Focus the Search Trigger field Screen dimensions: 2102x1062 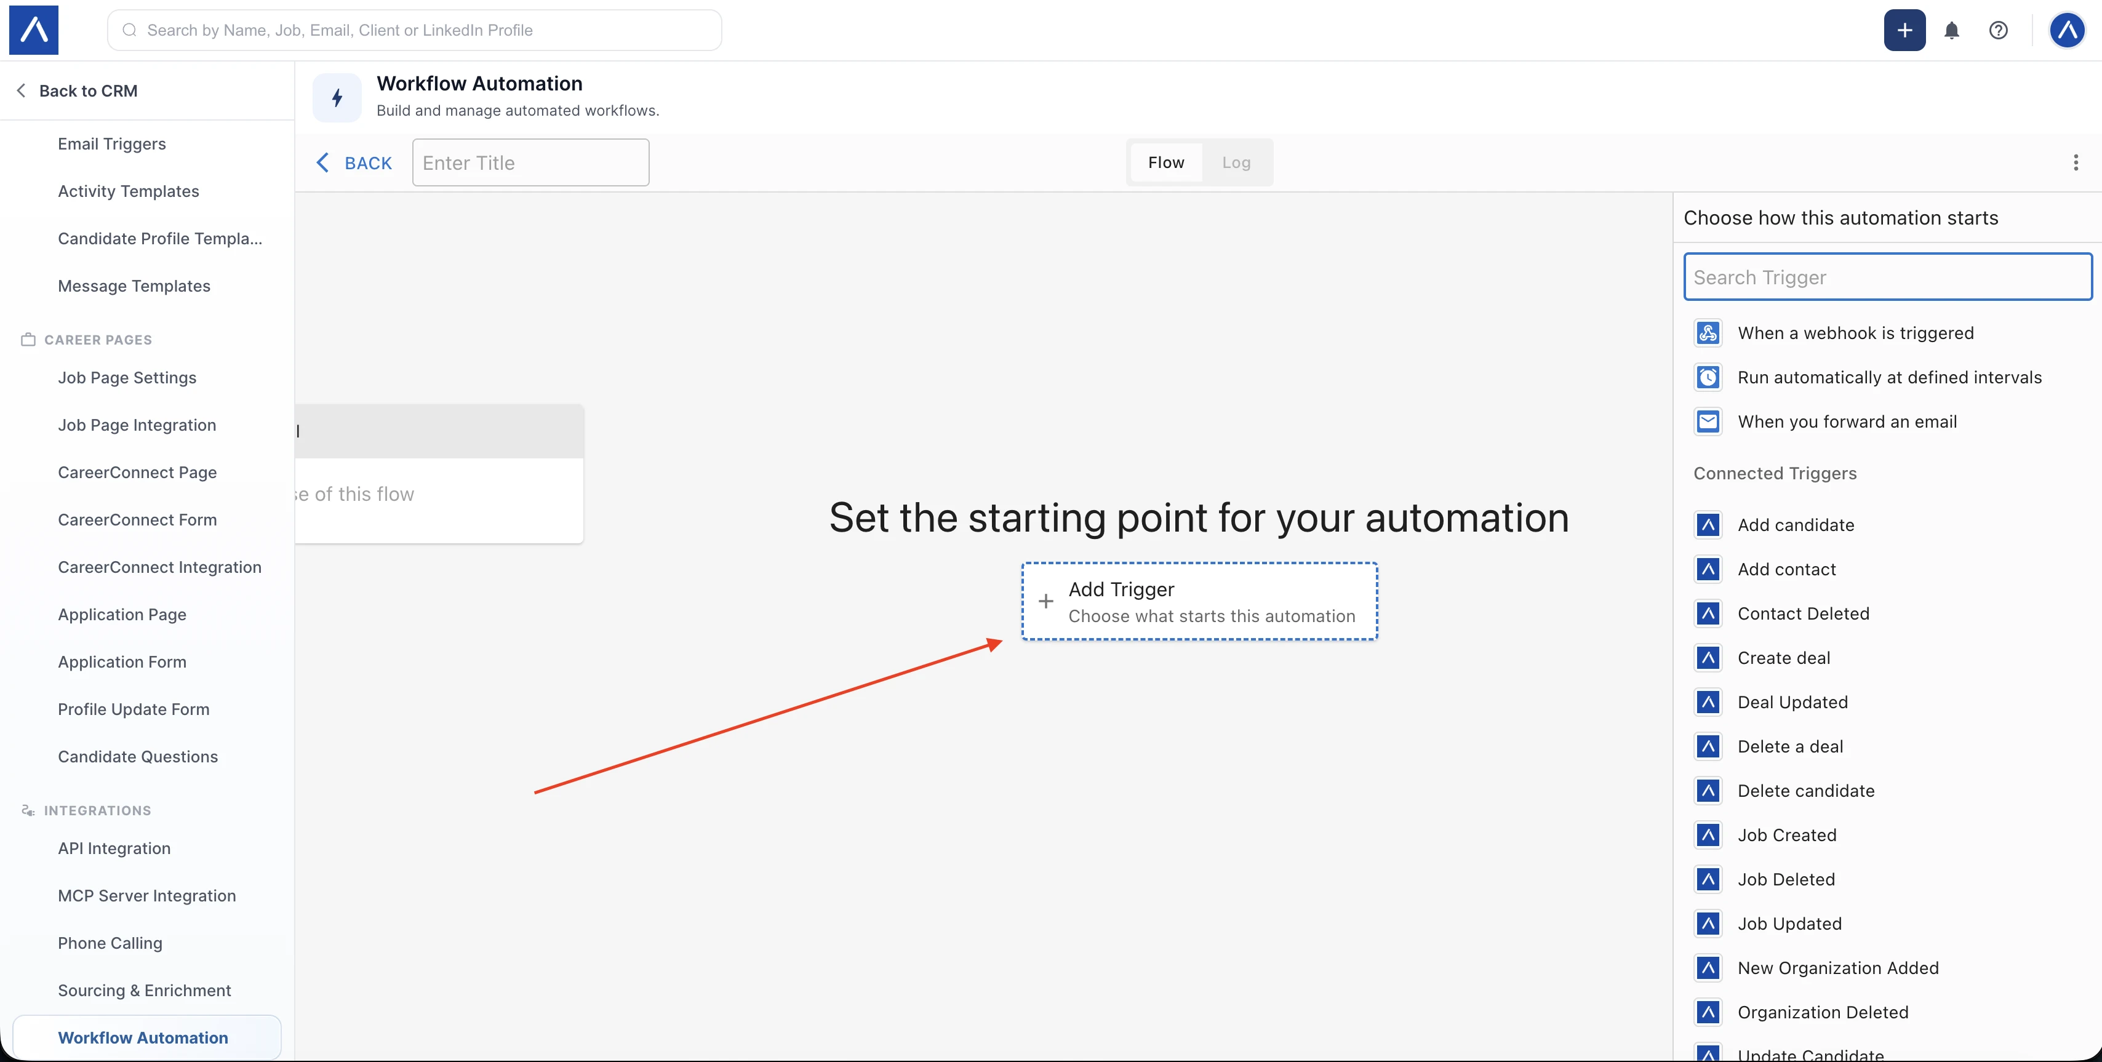[1887, 277]
